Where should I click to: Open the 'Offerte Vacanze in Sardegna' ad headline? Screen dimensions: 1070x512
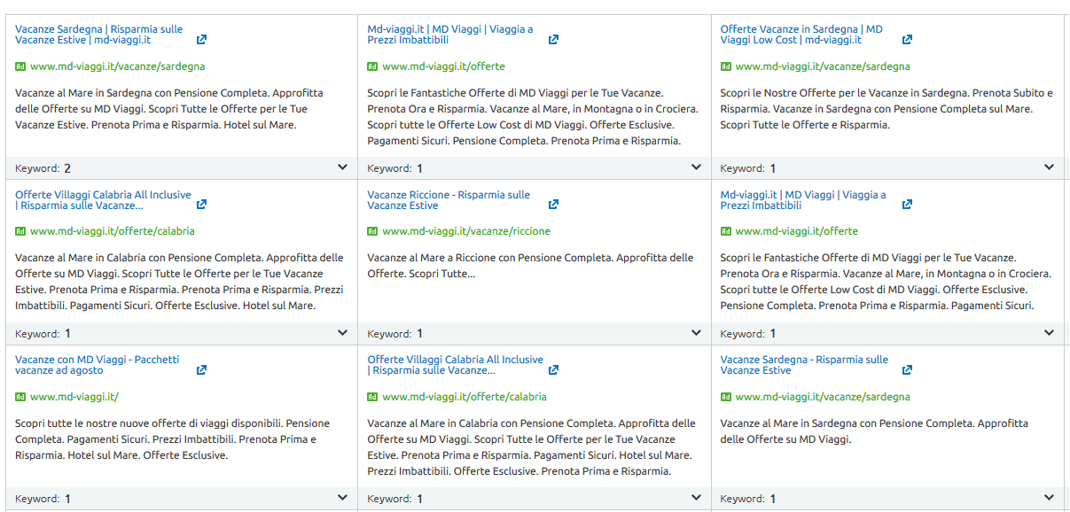(x=801, y=35)
